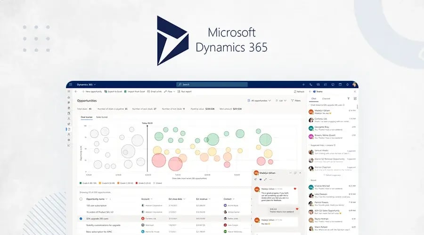Toggle the select-all checkbox in table header
This screenshot has width=424, height=235.
(81, 199)
